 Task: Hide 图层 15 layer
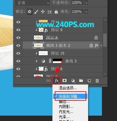pyautogui.click(x=18, y=53)
